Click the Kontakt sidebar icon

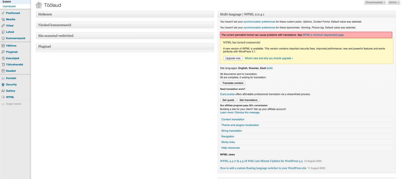(x=3, y=78)
